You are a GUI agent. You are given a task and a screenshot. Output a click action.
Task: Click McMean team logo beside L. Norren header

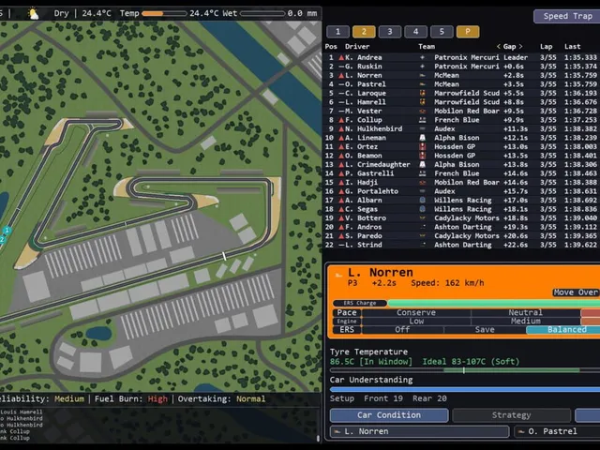click(x=338, y=275)
